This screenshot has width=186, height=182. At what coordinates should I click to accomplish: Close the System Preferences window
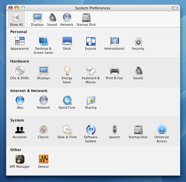tap(11, 8)
